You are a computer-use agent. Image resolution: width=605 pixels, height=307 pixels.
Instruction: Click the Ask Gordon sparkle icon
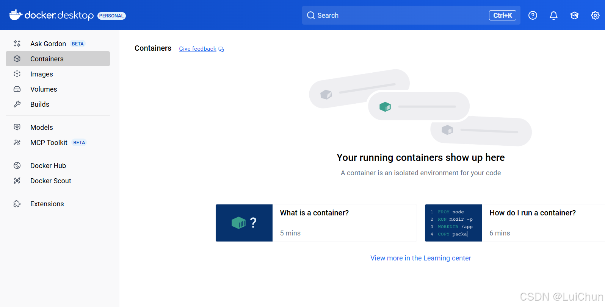coord(17,44)
